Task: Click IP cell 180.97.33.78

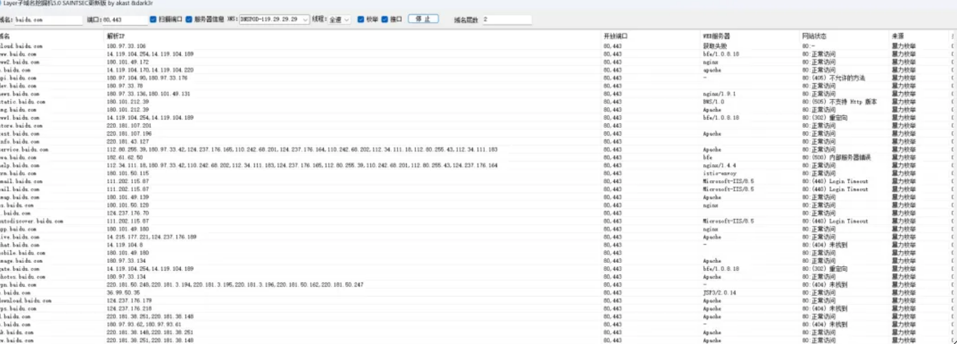Action: click(x=125, y=86)
